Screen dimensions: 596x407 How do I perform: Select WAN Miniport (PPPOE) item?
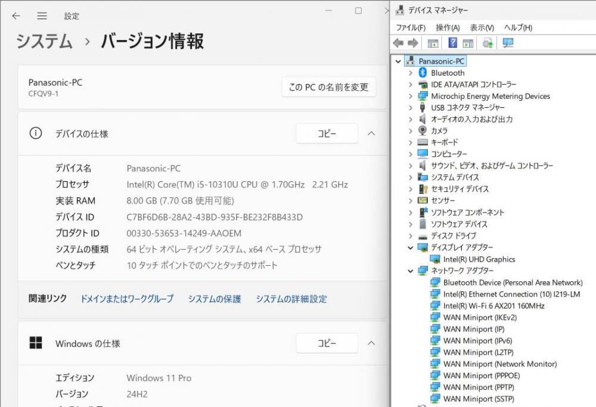482,375
